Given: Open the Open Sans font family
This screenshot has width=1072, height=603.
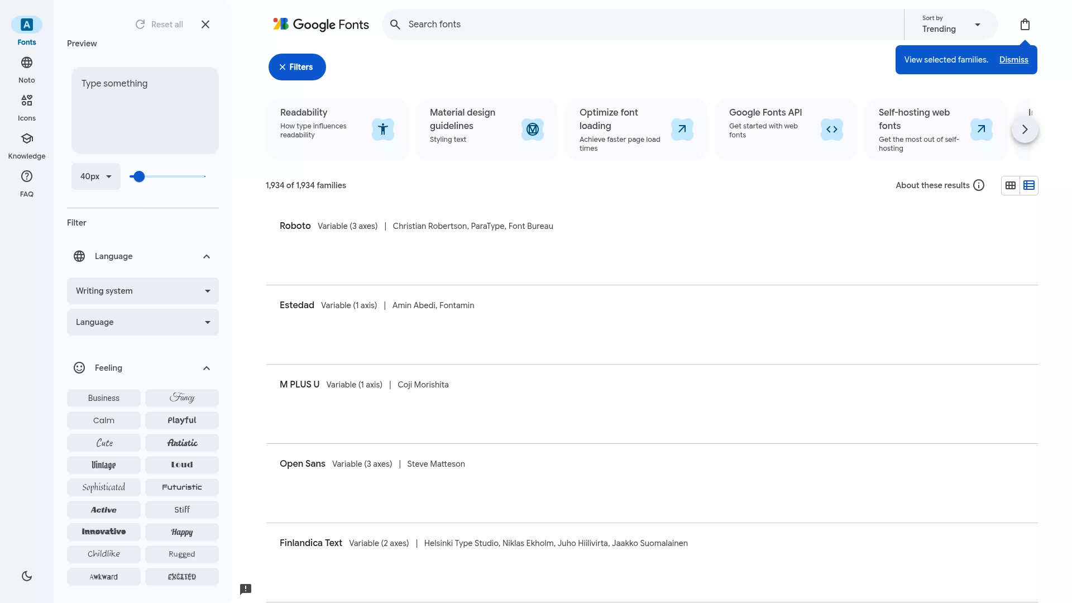Looking at the screenshot, I should [x=303, y=464].
